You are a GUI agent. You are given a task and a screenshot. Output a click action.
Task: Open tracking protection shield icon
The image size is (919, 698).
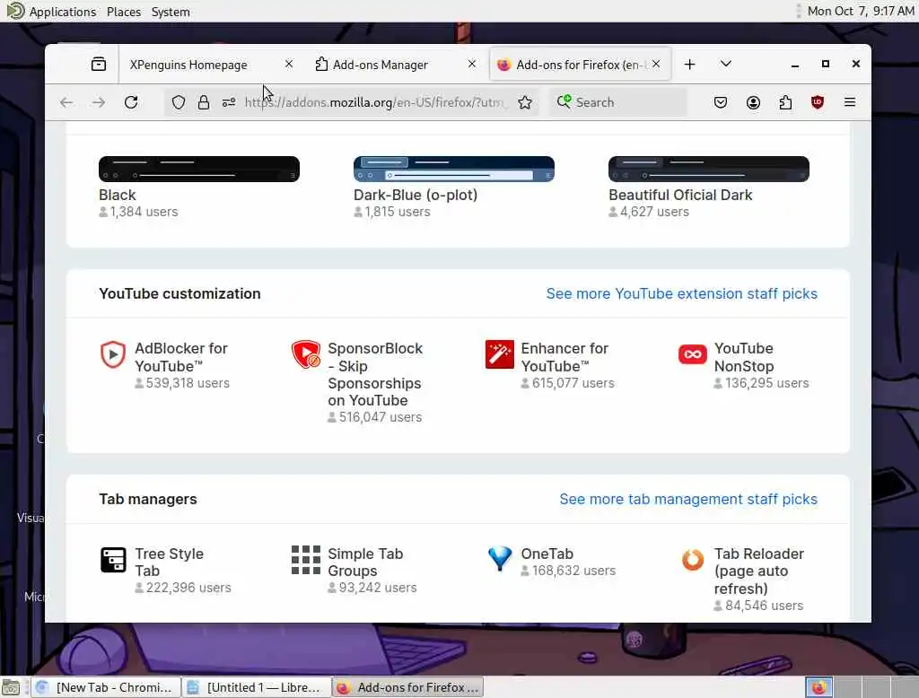click(179, 102)
